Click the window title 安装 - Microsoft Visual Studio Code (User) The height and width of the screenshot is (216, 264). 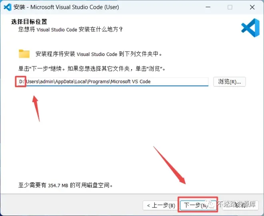(66, 7)
